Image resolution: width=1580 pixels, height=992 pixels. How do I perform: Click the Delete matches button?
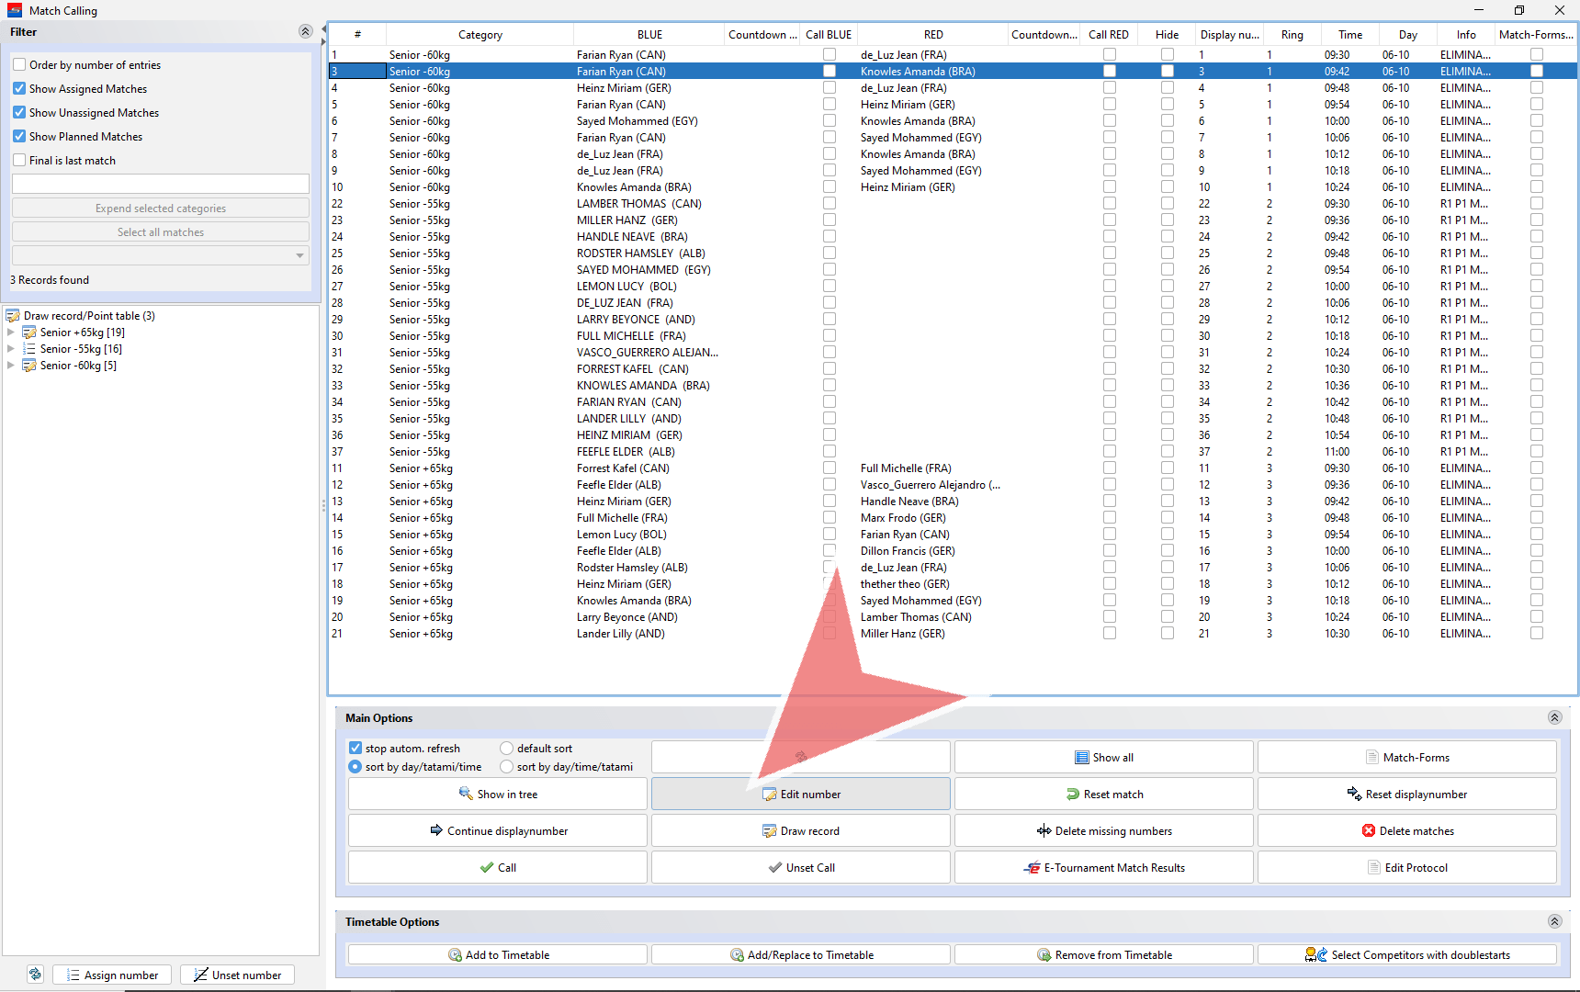click(x=1406, y=831)
